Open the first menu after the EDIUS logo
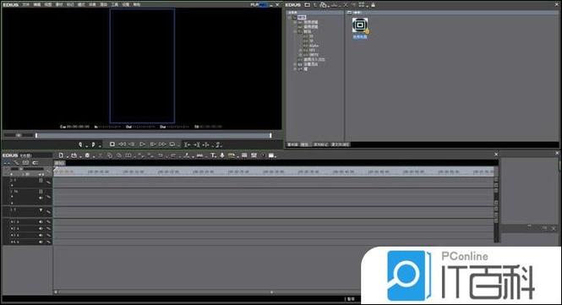The image size is (562, 305). click(x=26, y=5)
